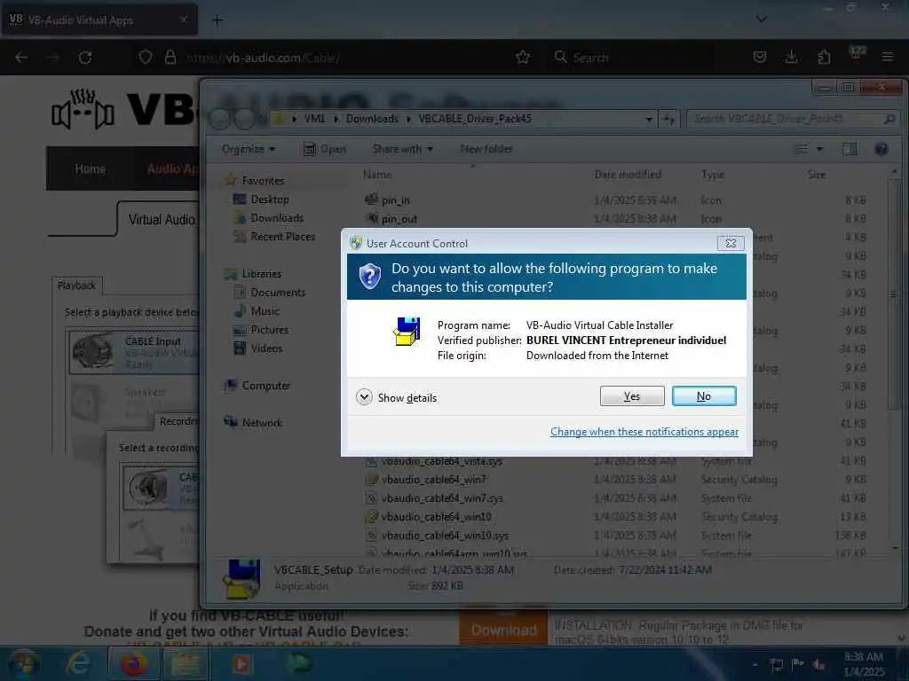Click the Pocket save icon in Firefox
The height and width of the screenshot is (681, 909).
760,57
